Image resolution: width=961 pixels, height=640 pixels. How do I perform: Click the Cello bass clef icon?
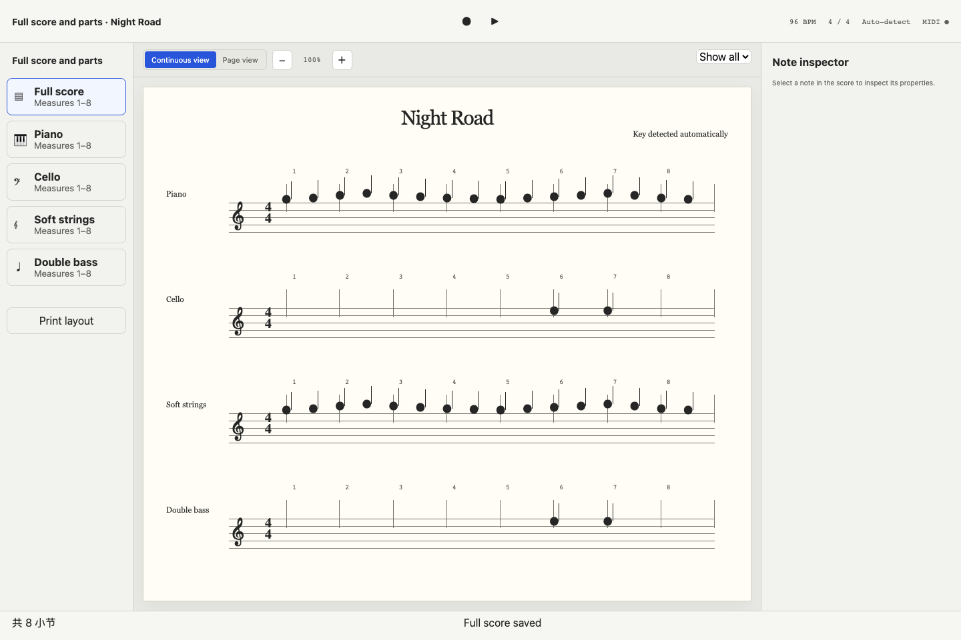click(x=17, y=182)
